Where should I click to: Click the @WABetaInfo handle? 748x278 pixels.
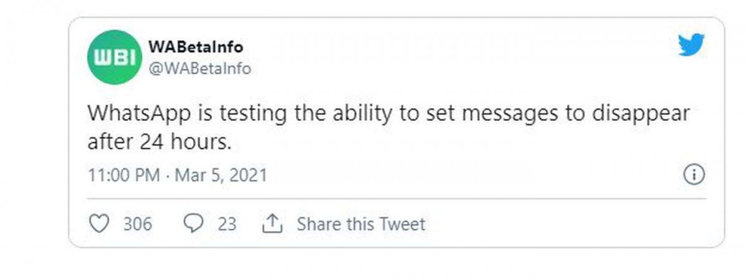pos(199,69)
